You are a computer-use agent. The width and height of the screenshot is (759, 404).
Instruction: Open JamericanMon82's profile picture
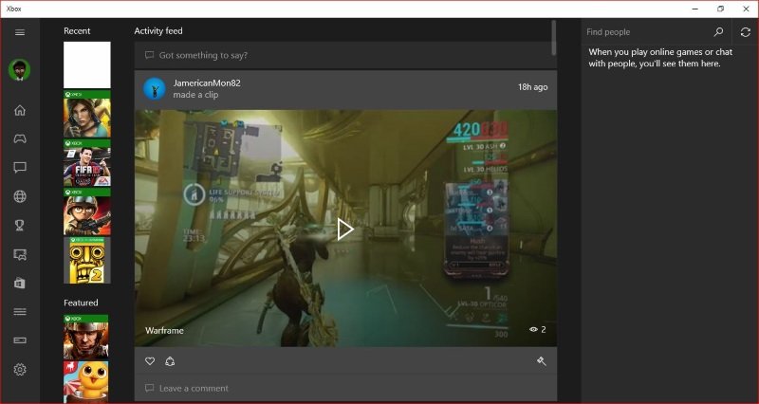tap(155, 88)
